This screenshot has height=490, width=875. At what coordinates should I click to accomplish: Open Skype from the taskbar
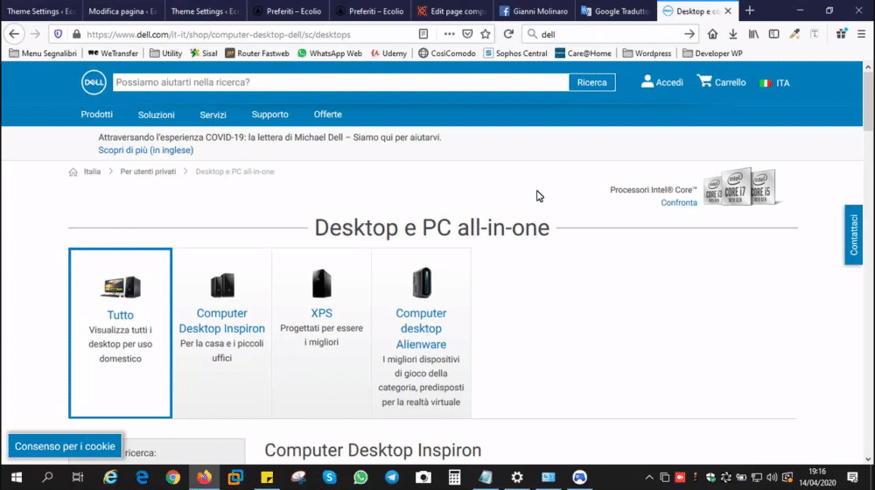pos(329,477)
